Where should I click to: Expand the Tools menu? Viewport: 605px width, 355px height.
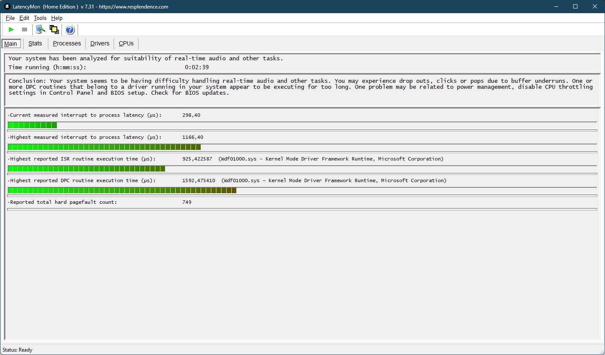[40, 18]
